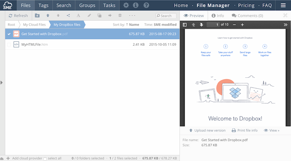Open the View » dropdown
This screenshot has width=291, height=161.
272,130
